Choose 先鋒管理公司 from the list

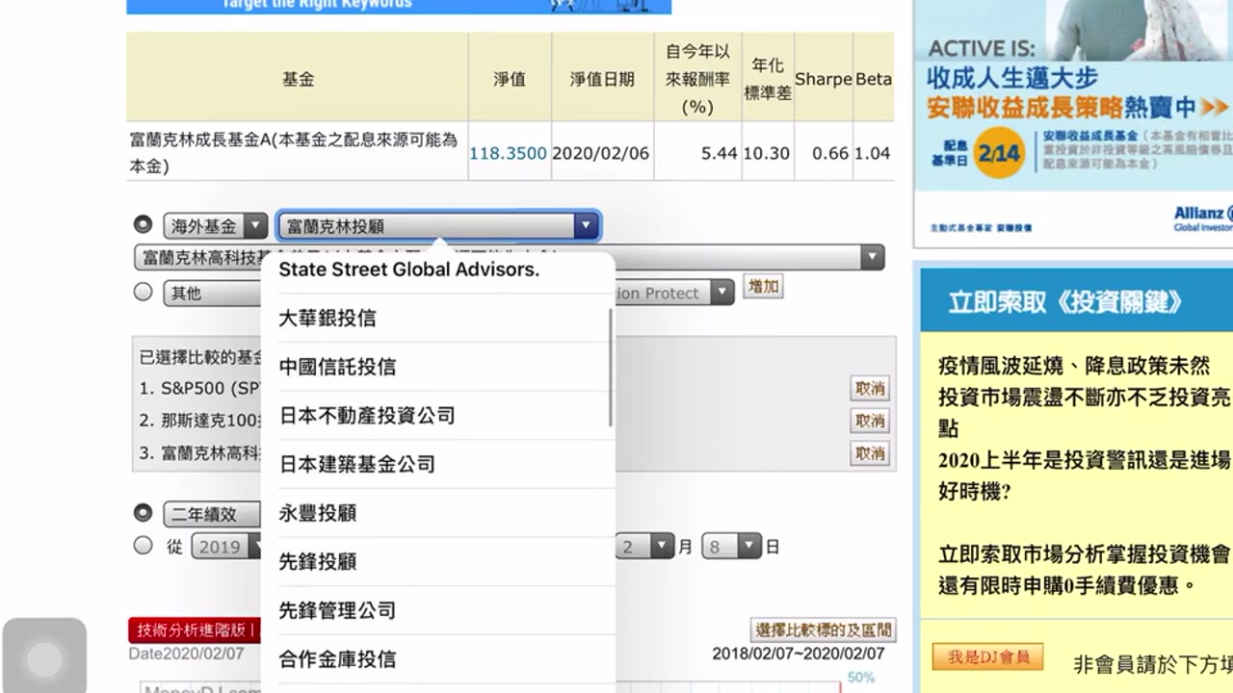[x=438, y=610]
